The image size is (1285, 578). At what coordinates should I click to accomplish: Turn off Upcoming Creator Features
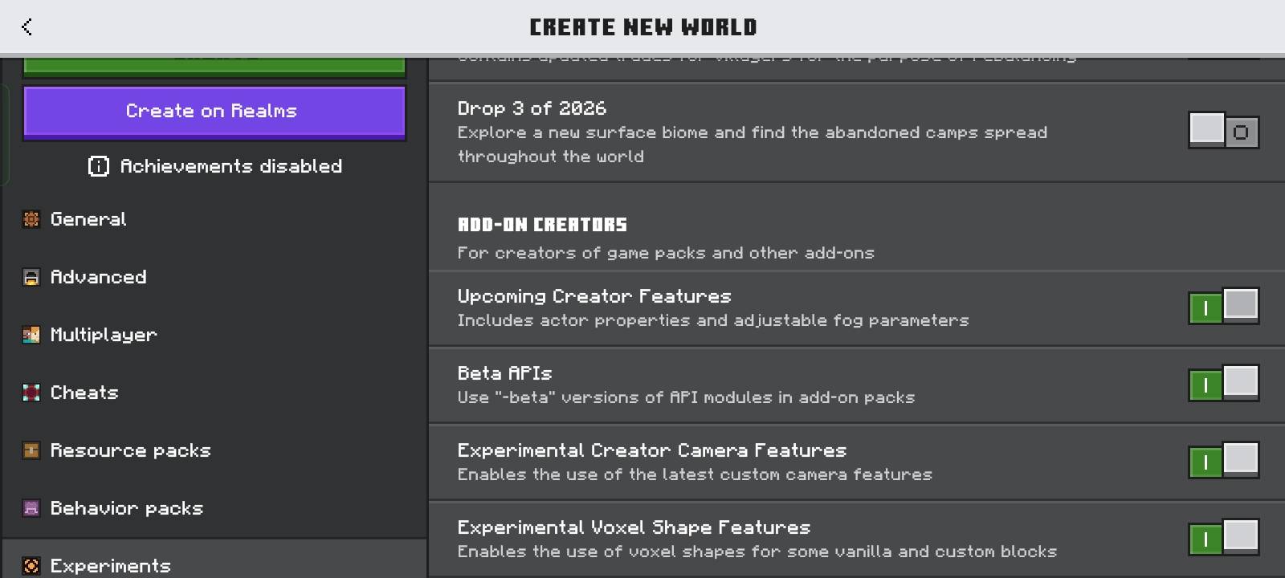tap(1223, 306)
